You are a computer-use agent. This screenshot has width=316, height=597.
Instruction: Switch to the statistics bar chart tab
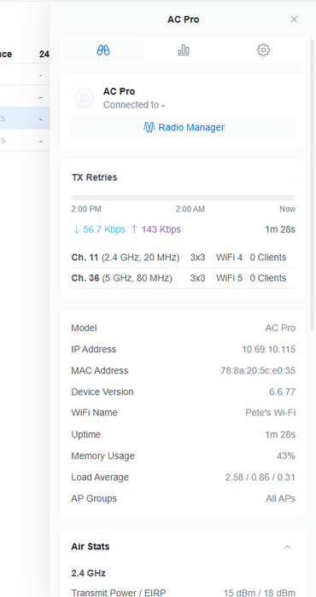point(184,49)
